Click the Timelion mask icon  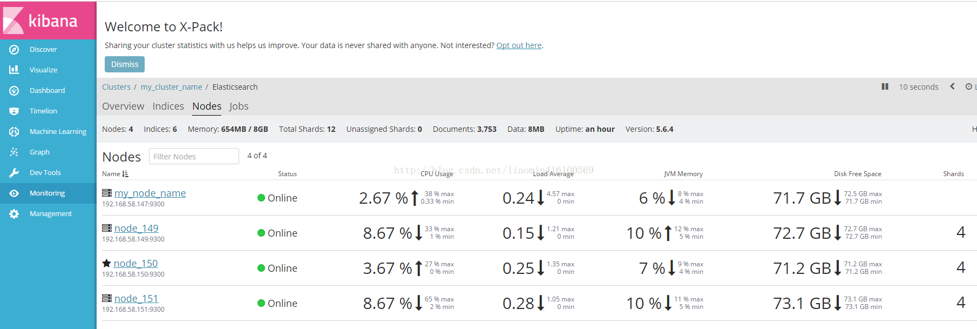[14, 111]
